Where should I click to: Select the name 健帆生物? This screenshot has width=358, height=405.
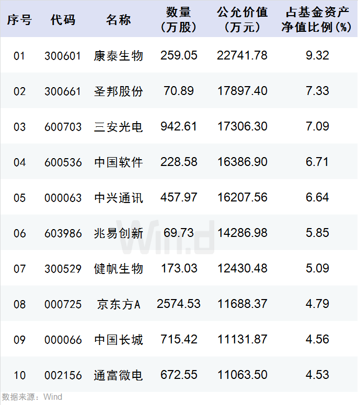tap(119, 269)
